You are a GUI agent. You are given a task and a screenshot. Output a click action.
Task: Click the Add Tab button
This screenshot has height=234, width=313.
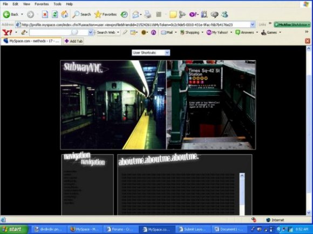tap(73, 41)
